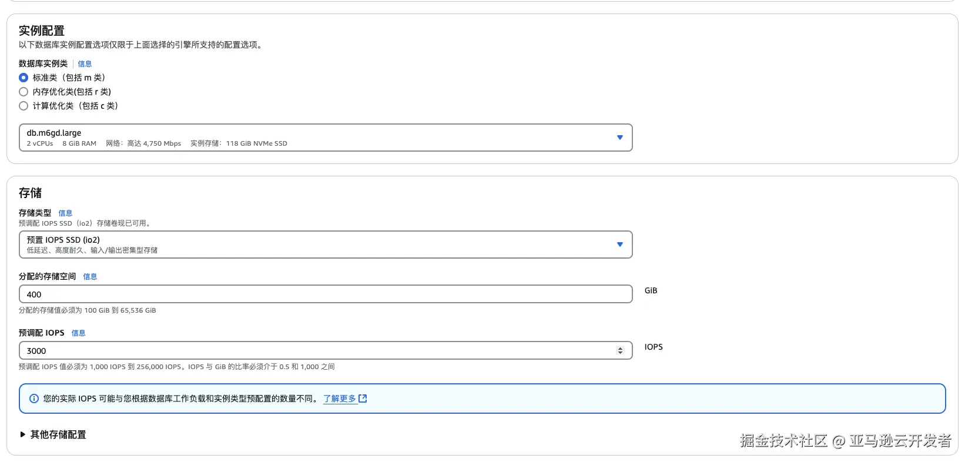Click the 掘金技术社区 watermark text
This screenshot has width=965, height=462.
783,441
